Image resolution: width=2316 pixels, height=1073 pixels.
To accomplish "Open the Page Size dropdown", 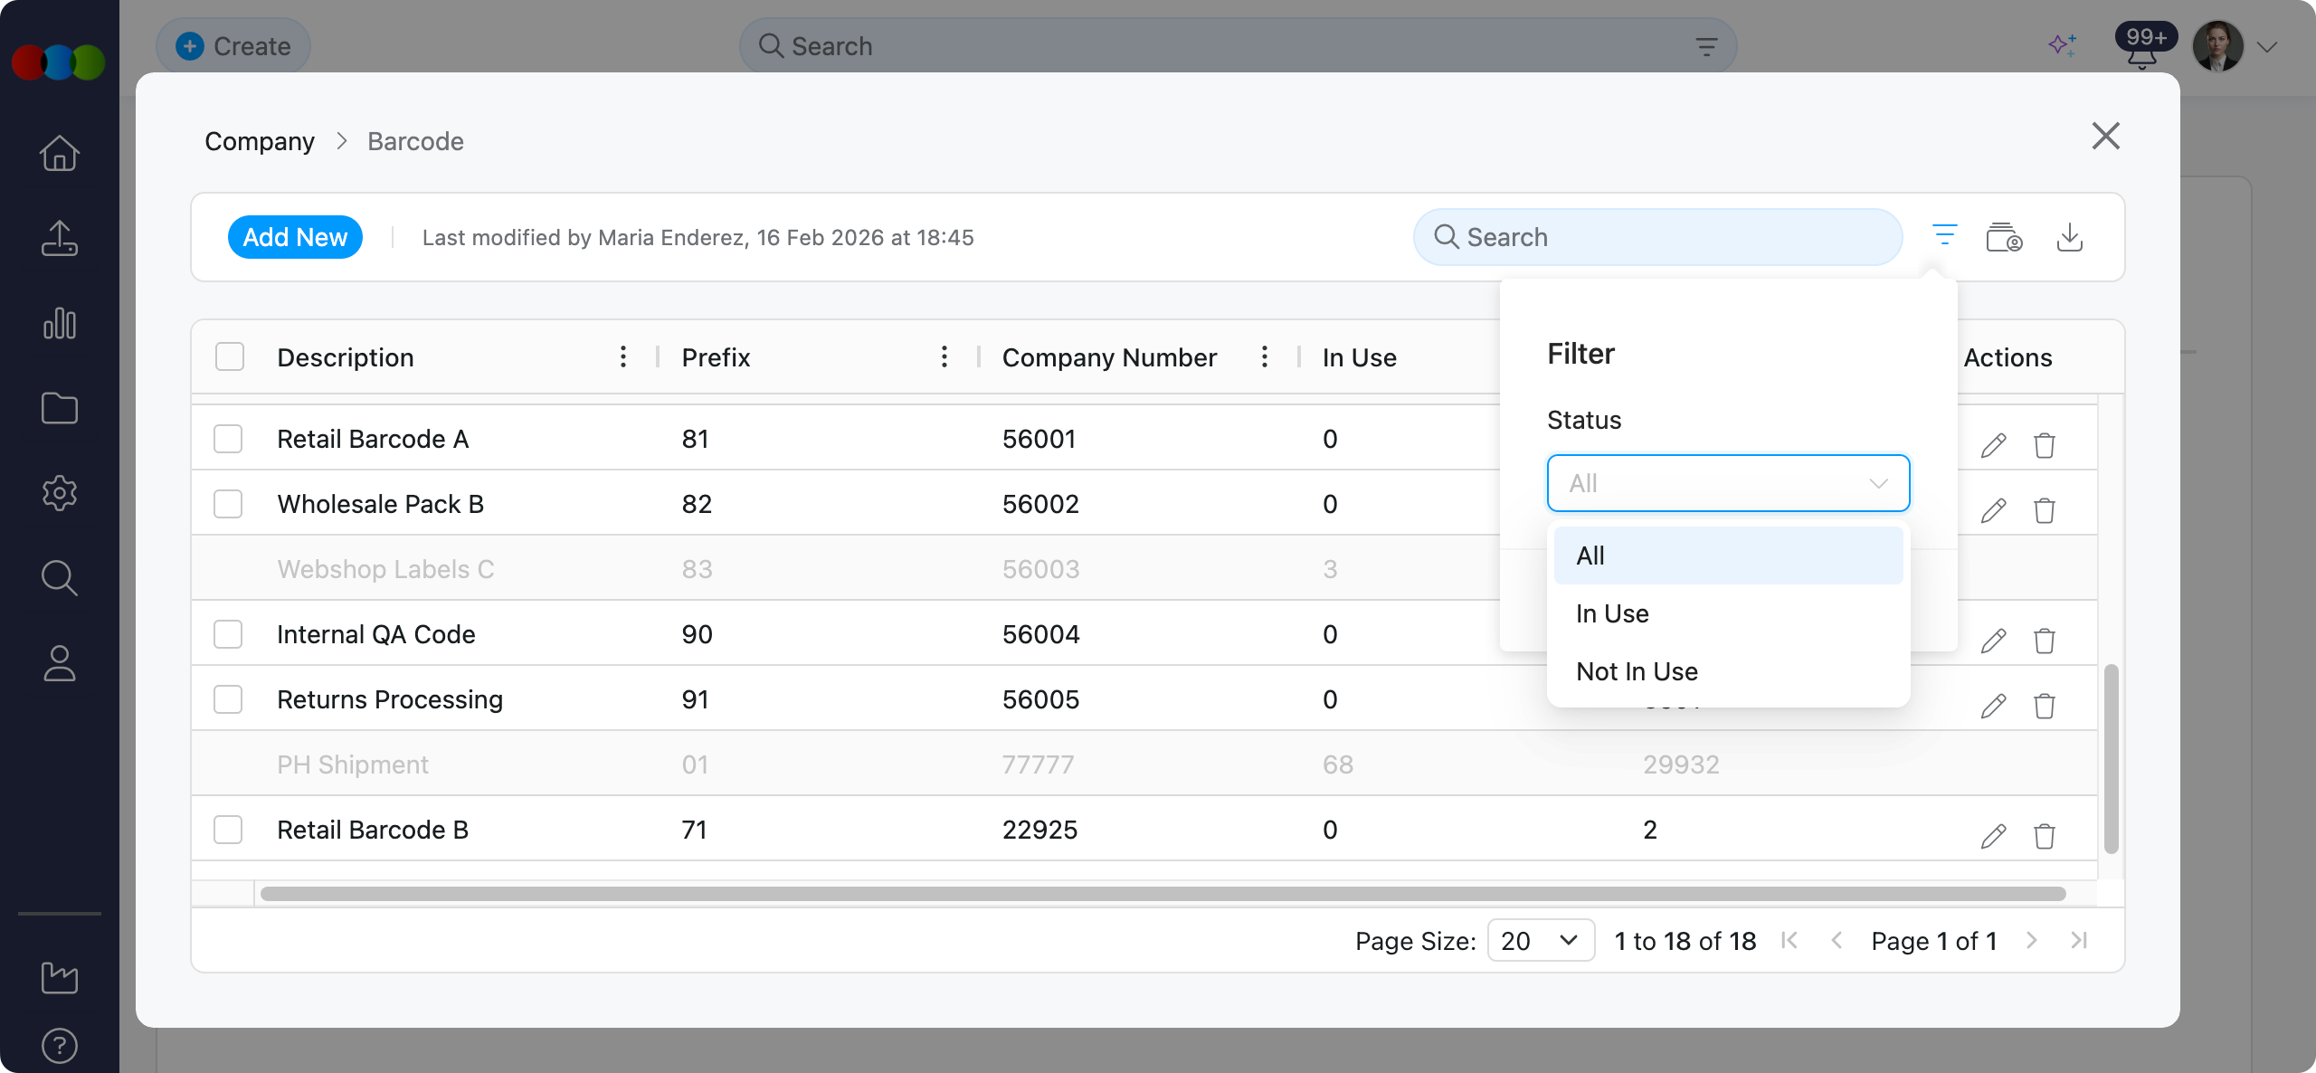I will tap(1540, 941).
